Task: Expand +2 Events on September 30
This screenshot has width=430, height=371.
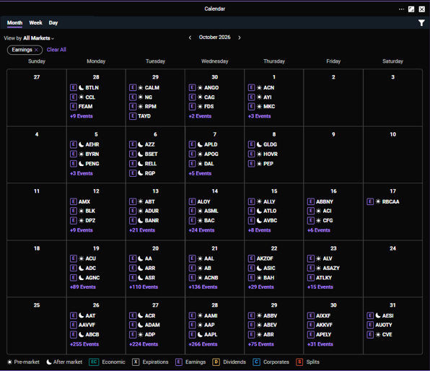Action: [200, 116]
